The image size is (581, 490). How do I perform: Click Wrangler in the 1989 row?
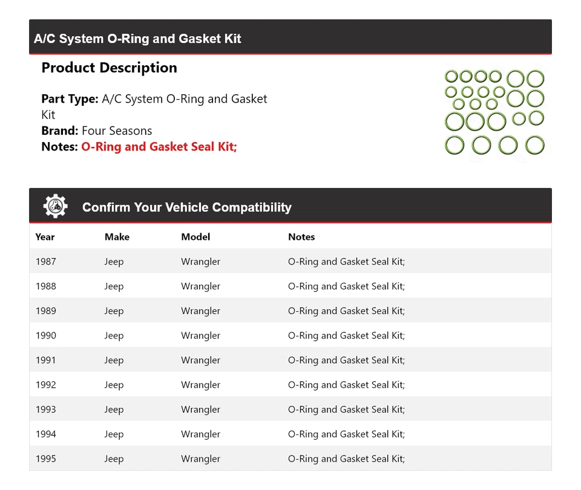pos(201,312)
